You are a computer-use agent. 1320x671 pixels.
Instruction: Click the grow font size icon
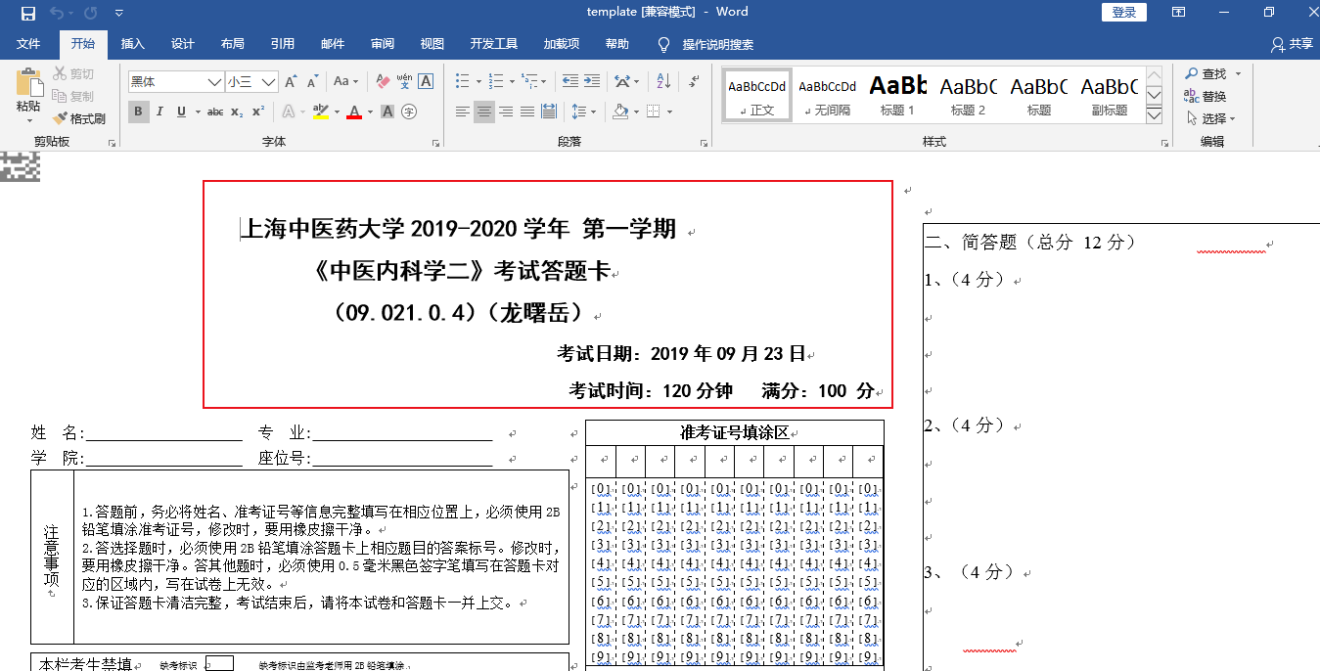click(x=291, y=82)
